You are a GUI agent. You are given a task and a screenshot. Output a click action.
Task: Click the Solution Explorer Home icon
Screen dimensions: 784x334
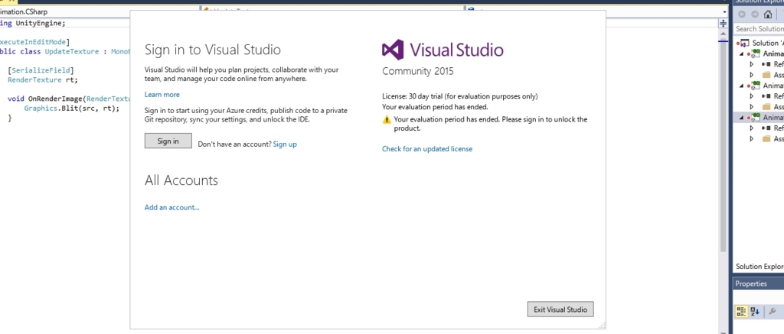[768, 15]
